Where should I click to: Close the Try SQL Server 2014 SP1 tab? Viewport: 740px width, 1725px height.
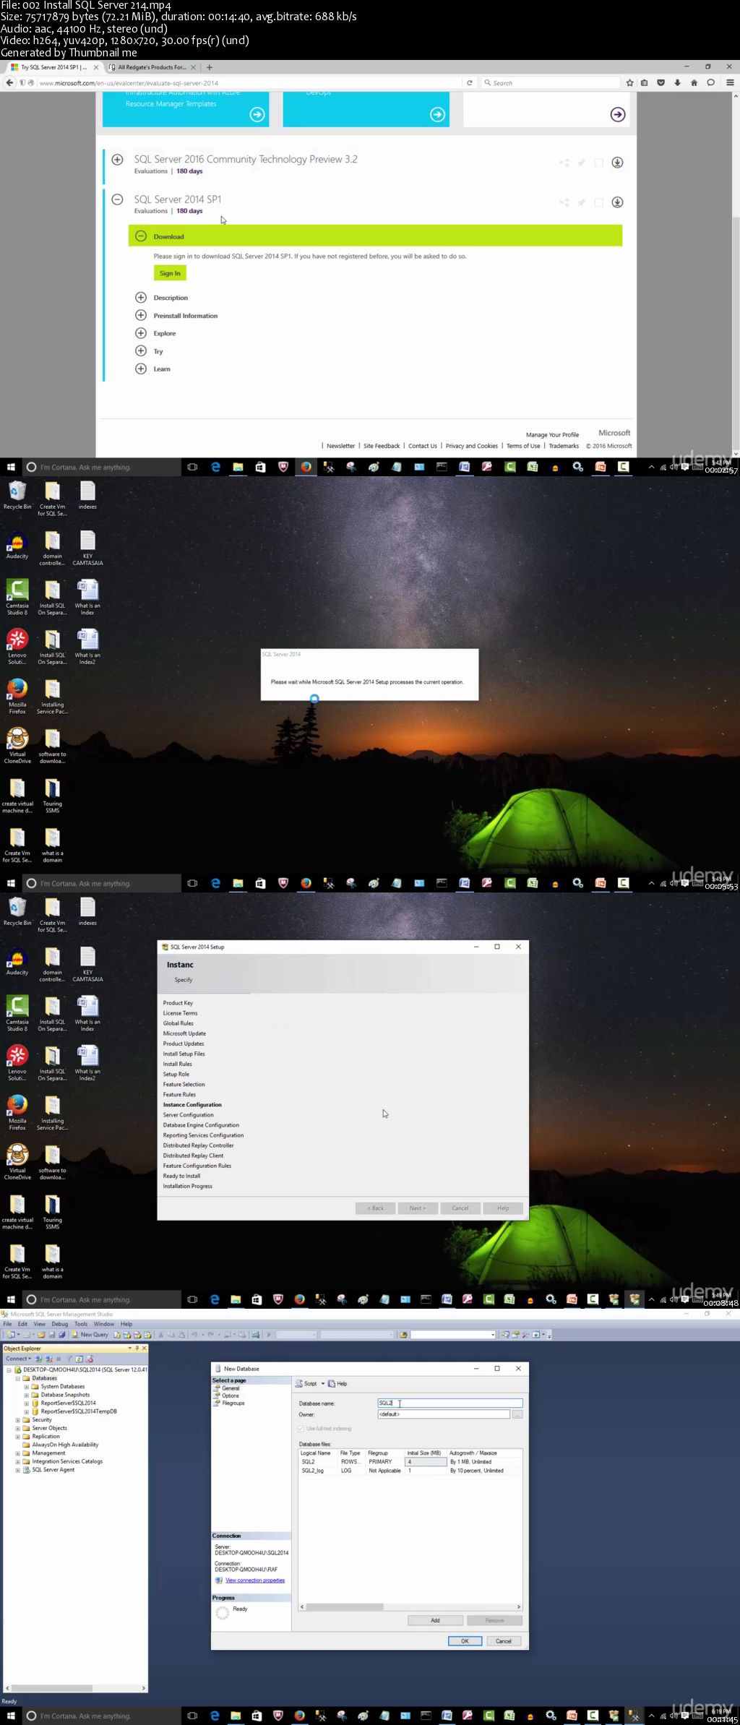point(96,67)
